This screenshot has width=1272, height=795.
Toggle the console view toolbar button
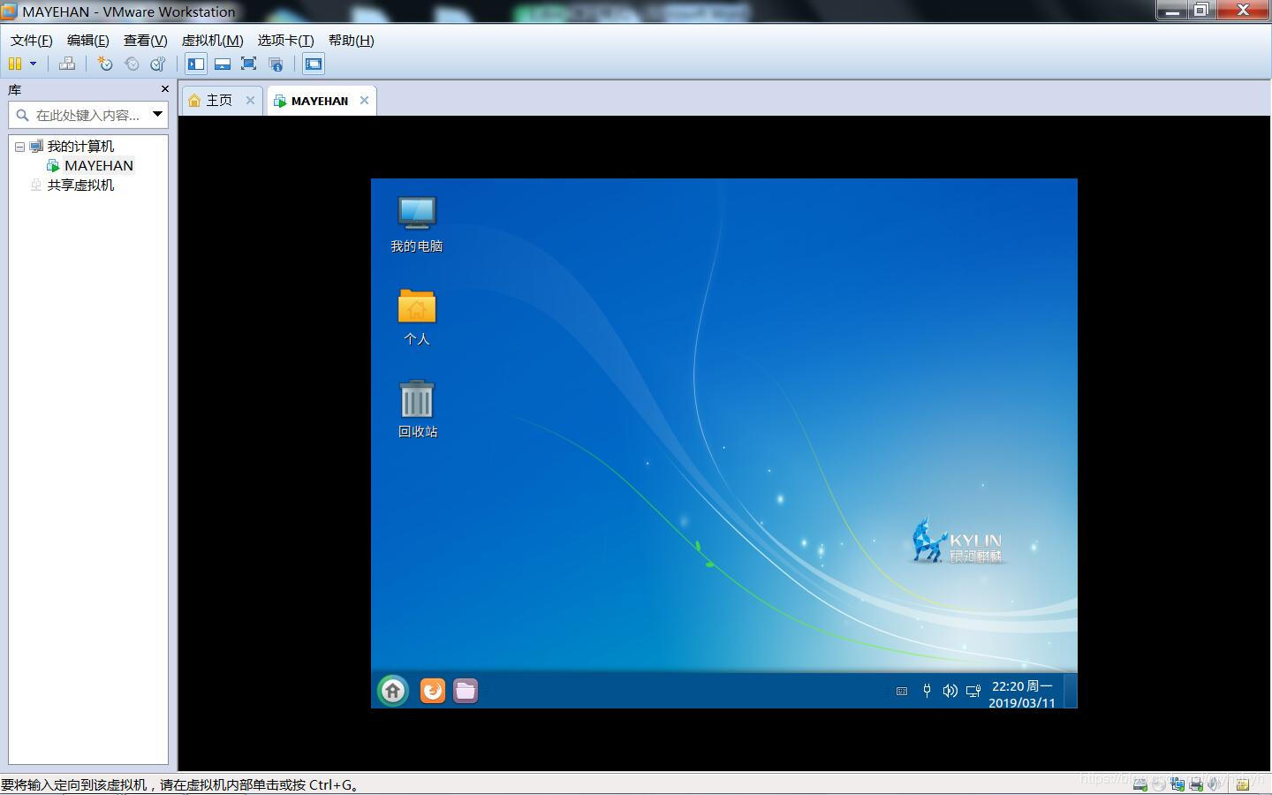[314, 64]
